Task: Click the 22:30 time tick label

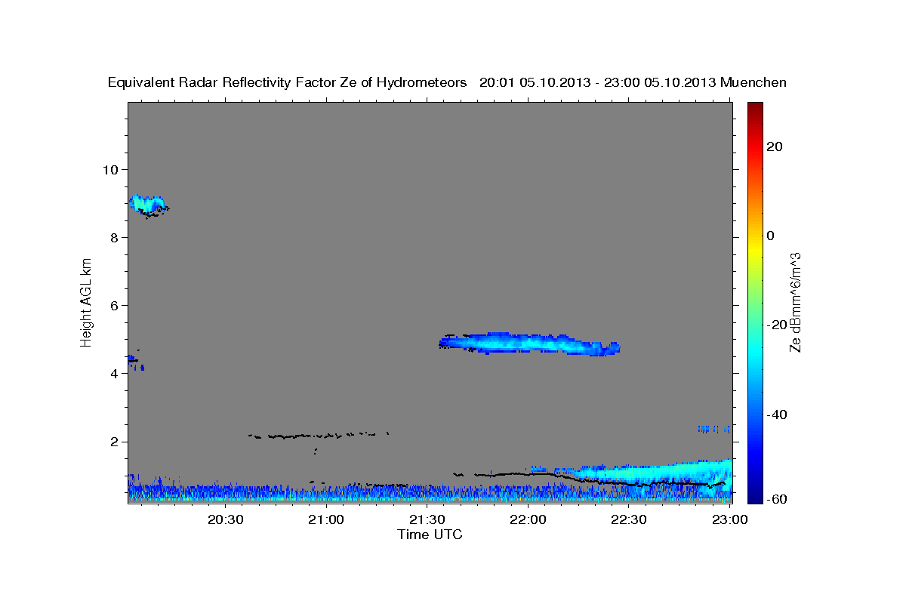Action: click(x=629, y=519)
